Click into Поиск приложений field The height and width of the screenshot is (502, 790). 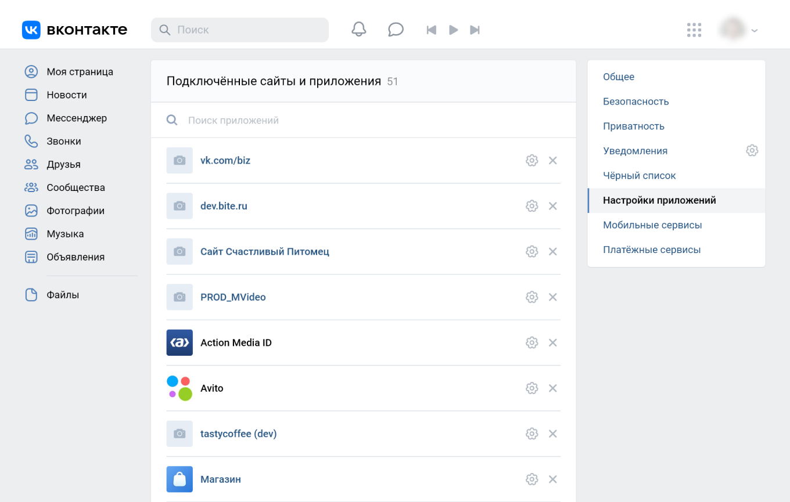coord(363,120)
